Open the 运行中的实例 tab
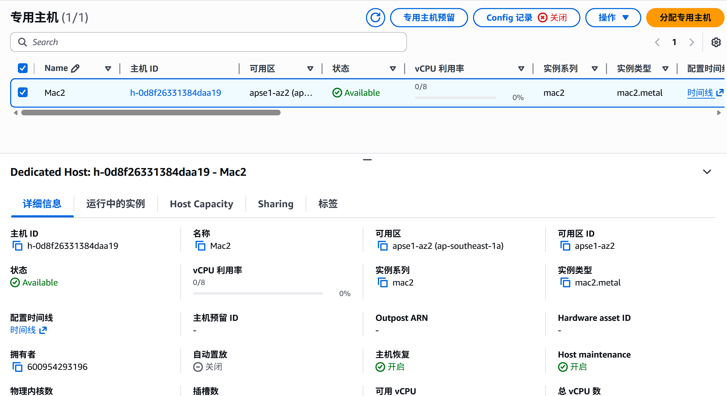The height and width of the screenshot is (396, 727). tap(115, 204)
